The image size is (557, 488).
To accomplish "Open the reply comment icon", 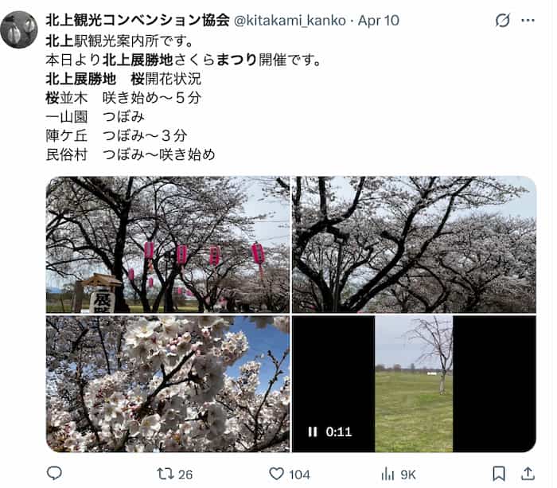I will coord(54,473).
